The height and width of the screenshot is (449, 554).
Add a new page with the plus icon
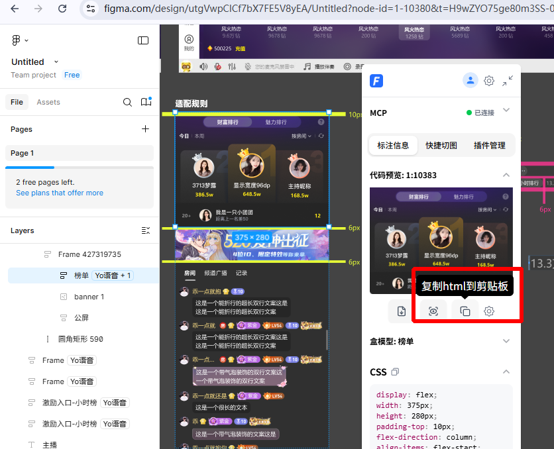tap(146, 129)
